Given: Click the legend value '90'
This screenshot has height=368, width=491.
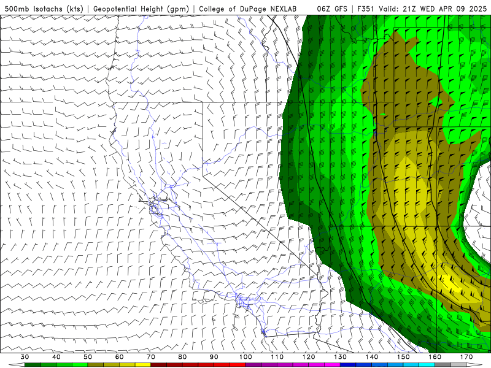Looking at the screenshot, I should coord(214,357).
